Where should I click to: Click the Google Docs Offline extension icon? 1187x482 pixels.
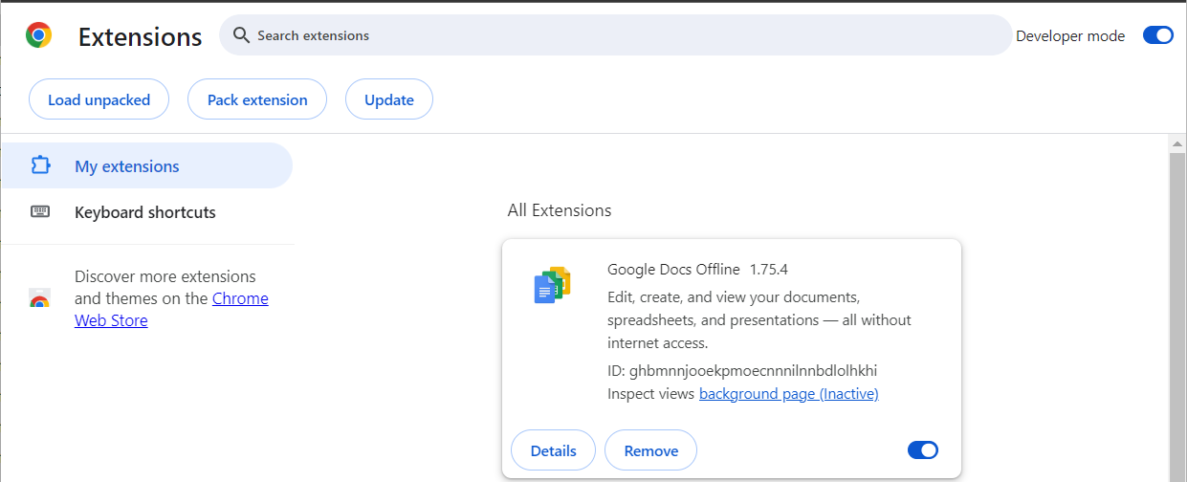coord(552,285)
